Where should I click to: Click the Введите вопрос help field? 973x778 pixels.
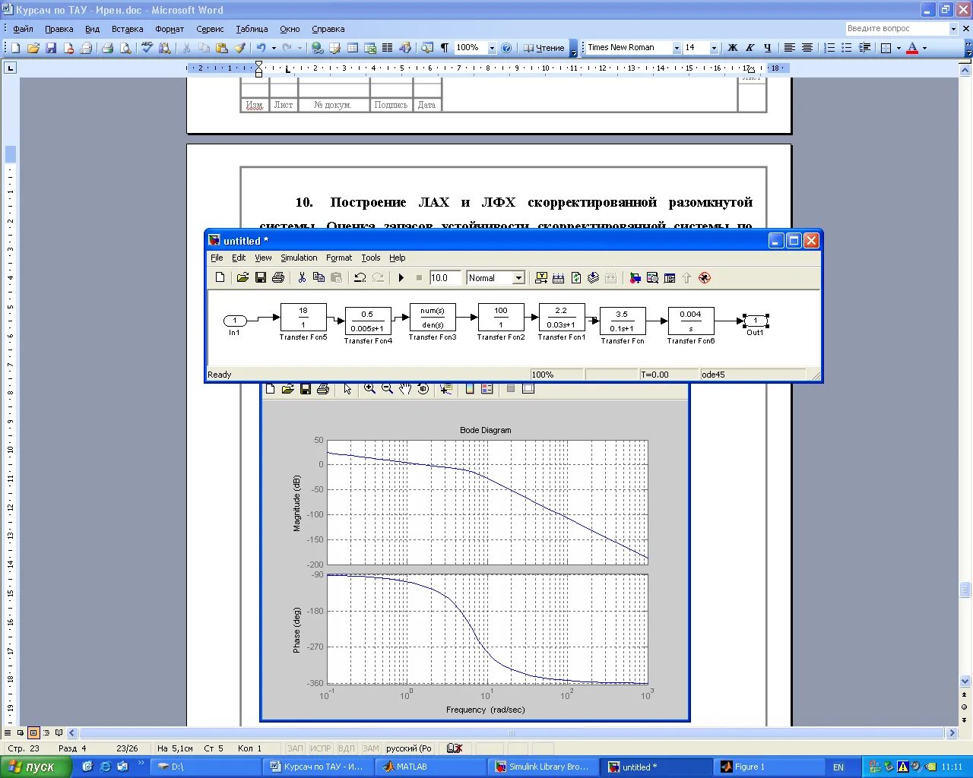tap(897, 28)
